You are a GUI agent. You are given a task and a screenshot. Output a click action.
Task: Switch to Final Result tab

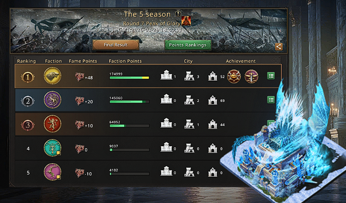click(x=115, y=45)
